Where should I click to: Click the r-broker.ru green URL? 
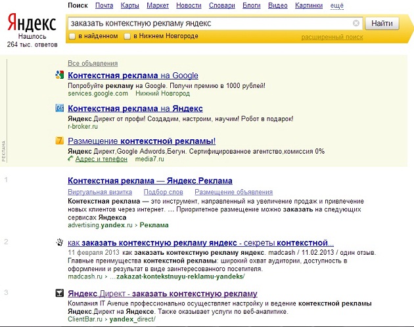tap(83, 127)
